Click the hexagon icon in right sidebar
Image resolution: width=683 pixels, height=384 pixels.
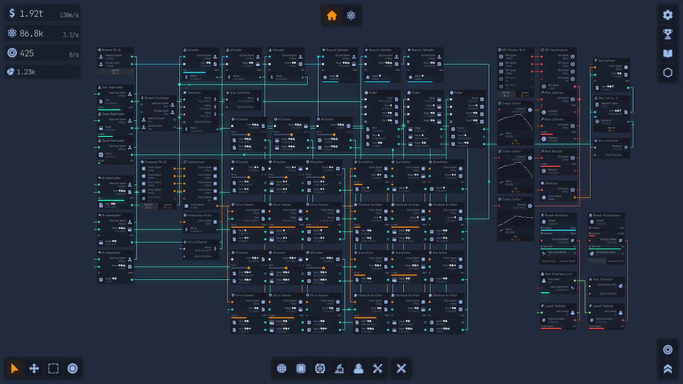(668, 72)
